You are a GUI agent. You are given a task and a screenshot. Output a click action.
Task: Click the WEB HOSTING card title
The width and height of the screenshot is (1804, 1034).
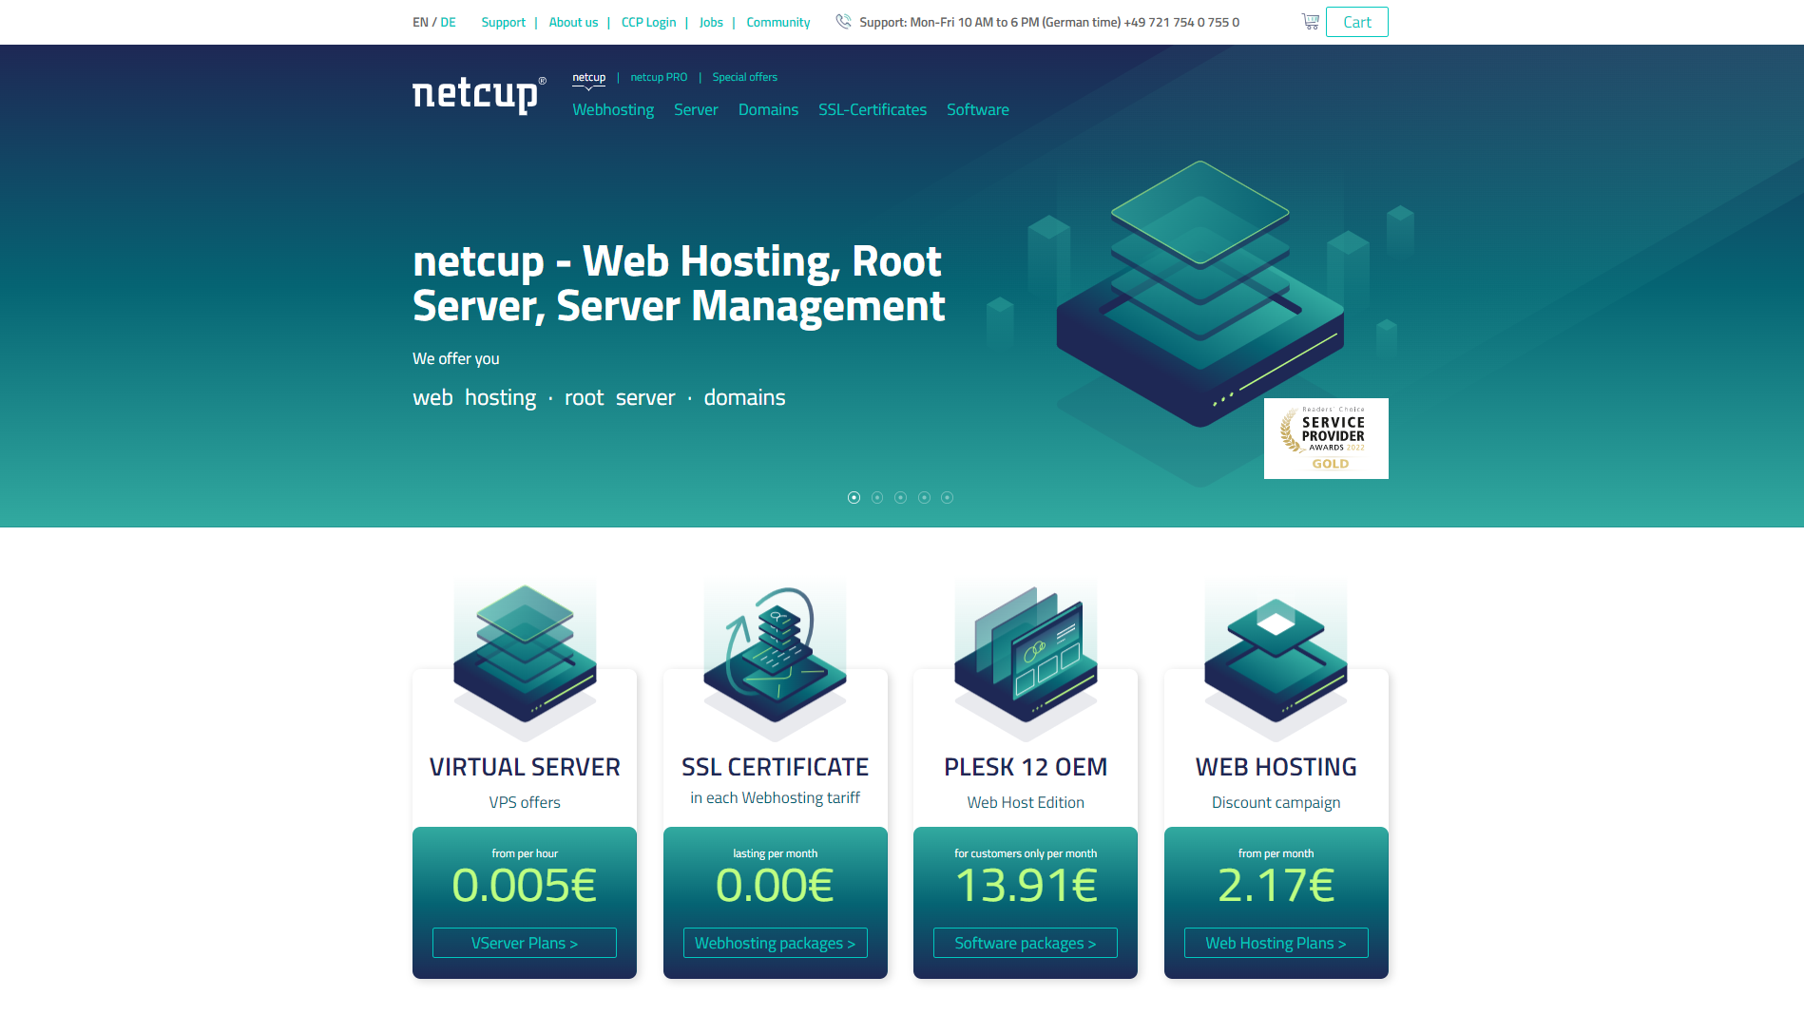pos(1276,767)
